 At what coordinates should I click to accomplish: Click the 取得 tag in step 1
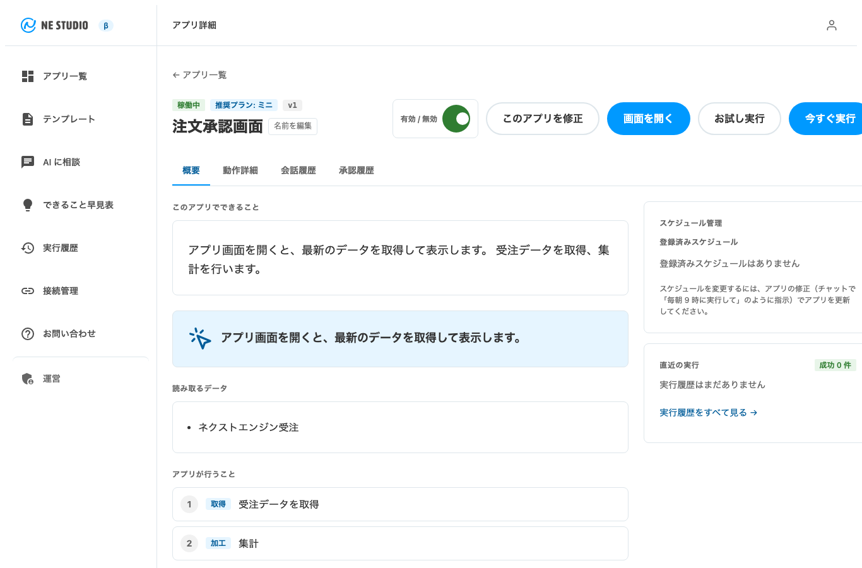[x=218, y=504]
